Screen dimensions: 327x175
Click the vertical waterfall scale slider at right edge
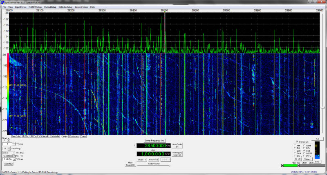click(x=323, y=108)
